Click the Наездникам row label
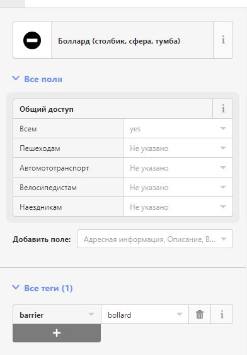The image size is (247, 355). click(x=40, y=207)
